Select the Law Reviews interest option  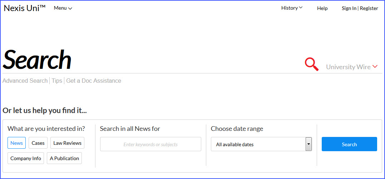[x=67, y=143]
